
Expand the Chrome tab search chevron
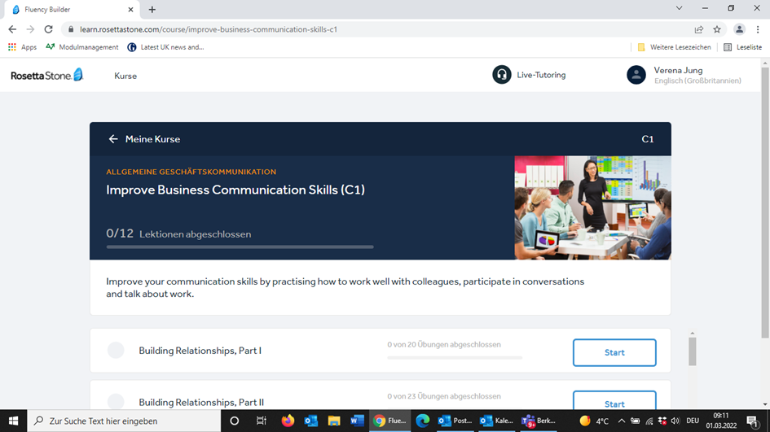tap(680, 8)
